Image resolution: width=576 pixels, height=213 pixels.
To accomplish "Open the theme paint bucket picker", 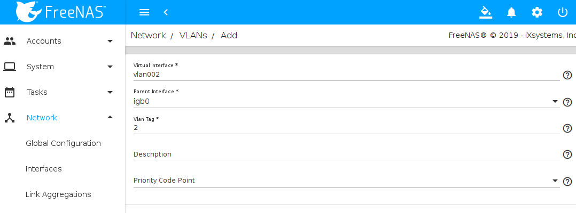I will (485, 12).
